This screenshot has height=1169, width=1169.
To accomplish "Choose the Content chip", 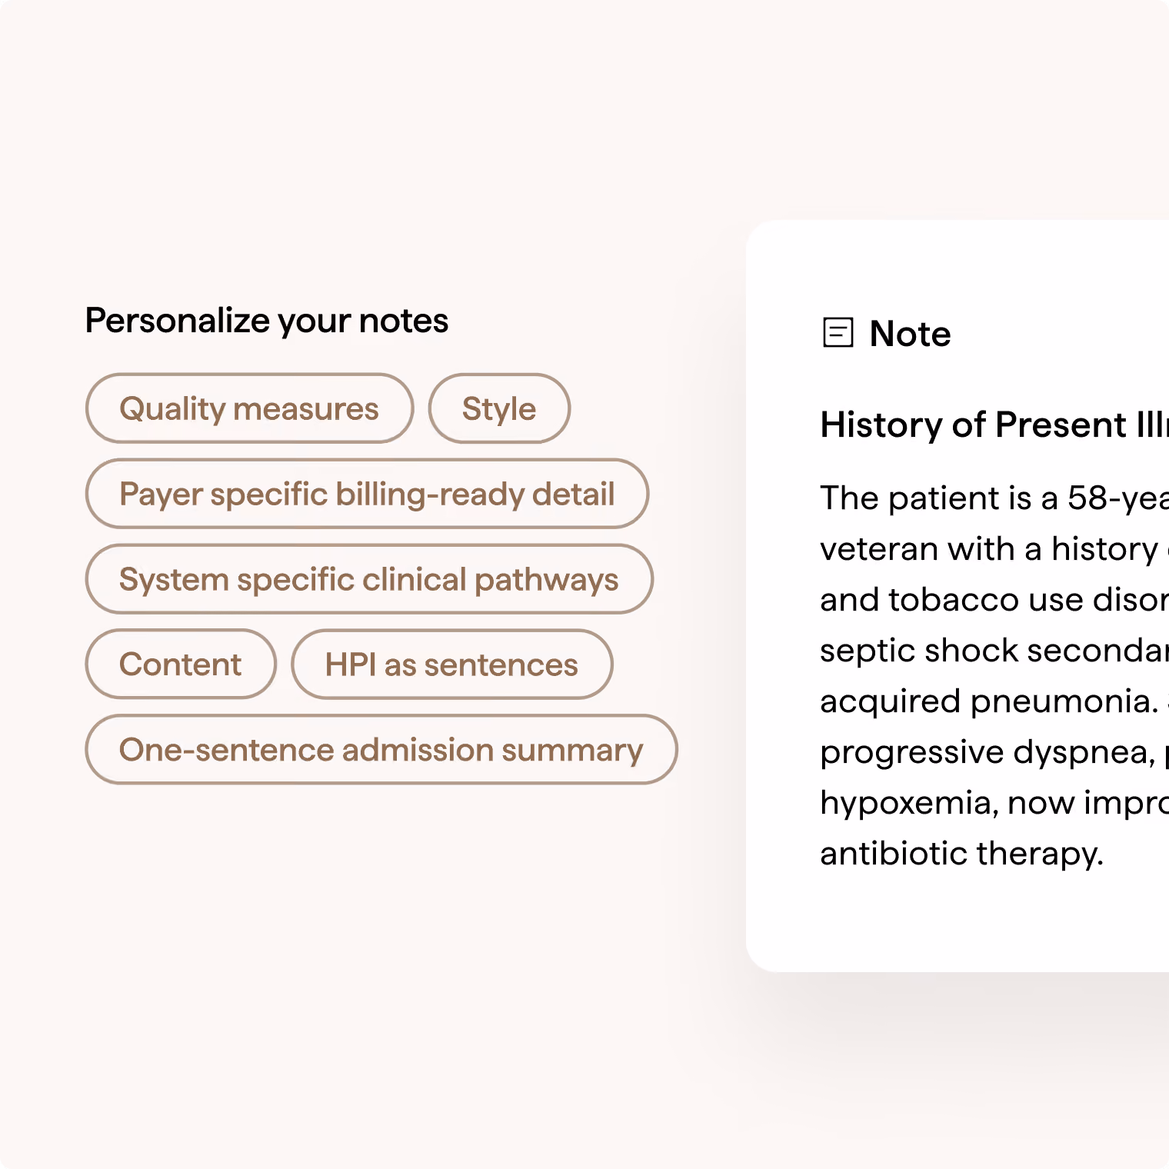I will (x=181, y=664).
